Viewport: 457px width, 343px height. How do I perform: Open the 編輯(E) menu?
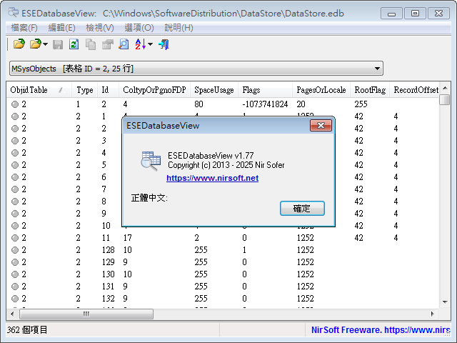62,28
